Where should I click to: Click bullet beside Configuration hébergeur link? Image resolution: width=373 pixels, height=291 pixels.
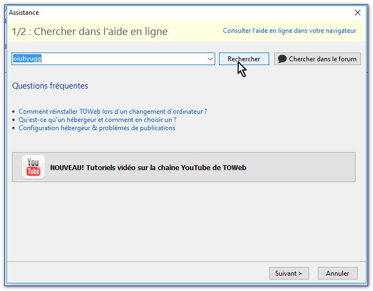pyautogui.click(x=14, y=129)
